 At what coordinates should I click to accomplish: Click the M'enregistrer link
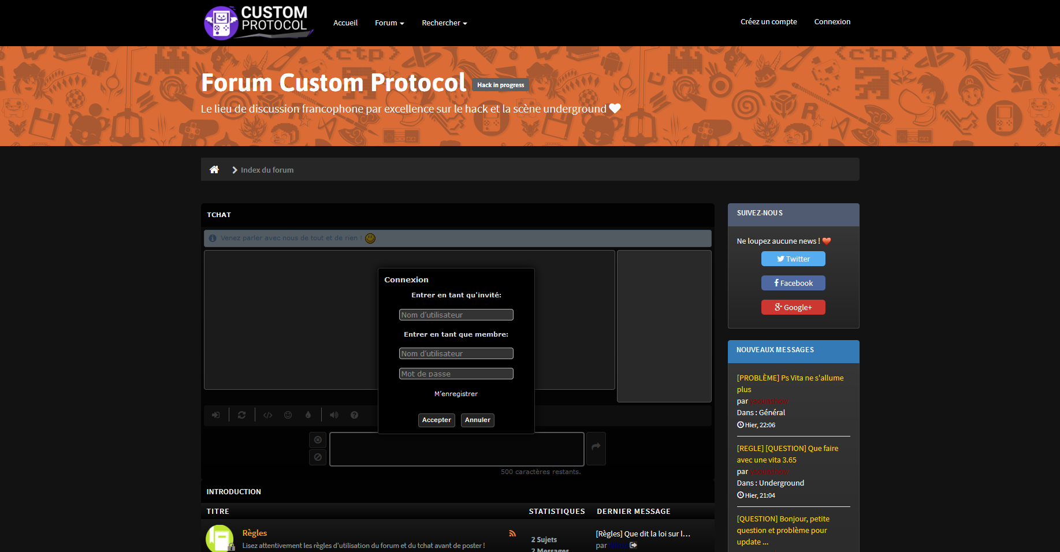pos(456,394)
